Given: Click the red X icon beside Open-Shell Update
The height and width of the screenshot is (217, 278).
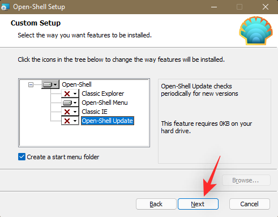Looking at the screenshot, I should click(x=67, y=121).
